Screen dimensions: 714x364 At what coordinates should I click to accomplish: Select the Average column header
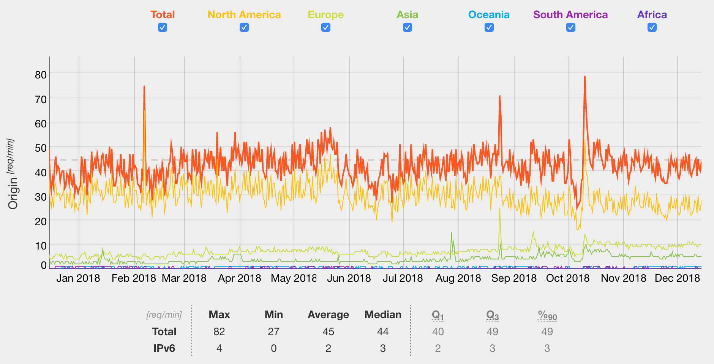pos(328,314)
